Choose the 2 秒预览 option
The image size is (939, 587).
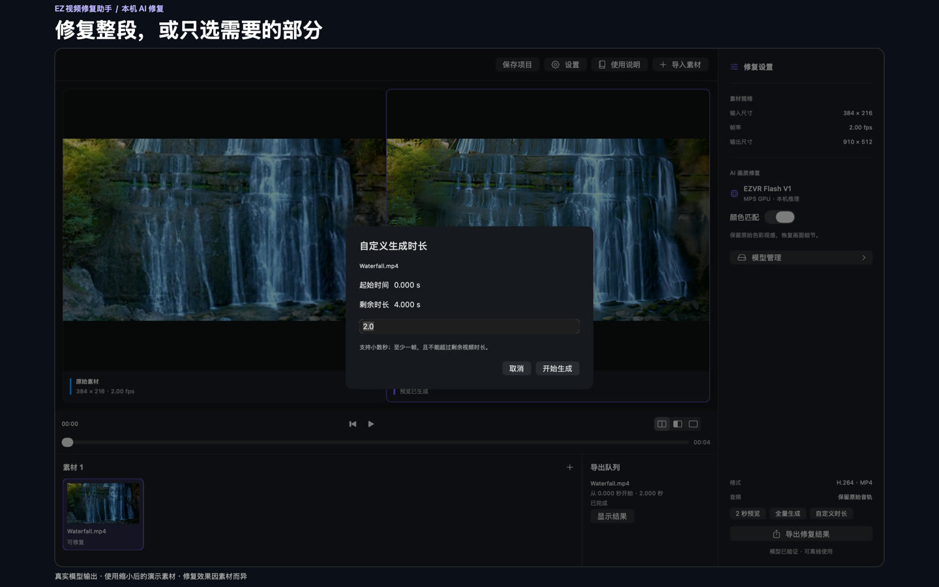pyautogui.click(x=748, y=514)
